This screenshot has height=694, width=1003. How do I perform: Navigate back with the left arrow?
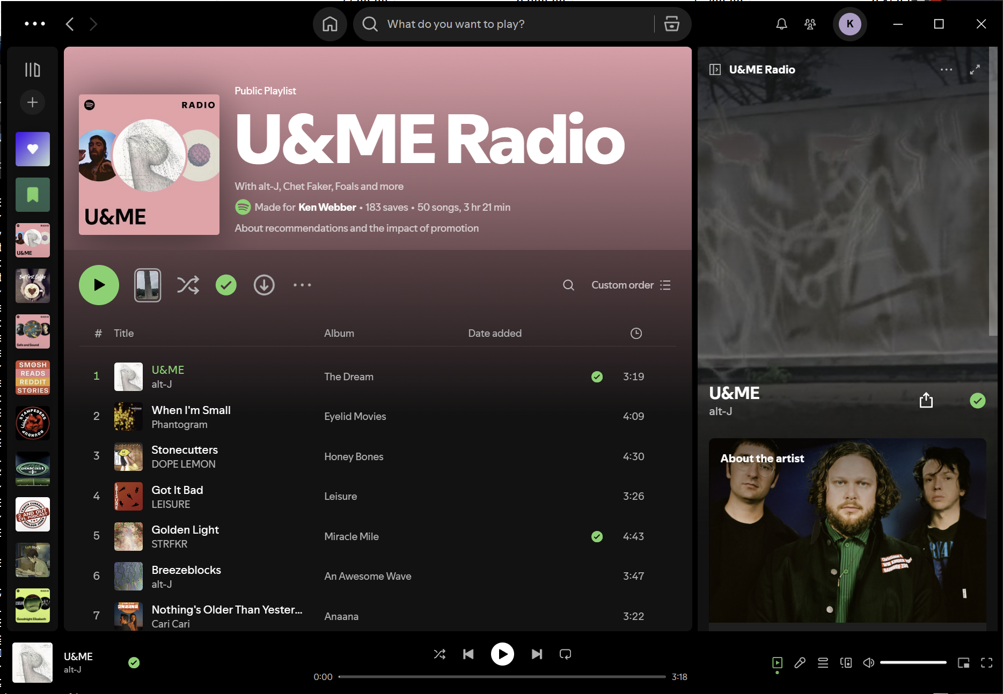tap(70, 24)
